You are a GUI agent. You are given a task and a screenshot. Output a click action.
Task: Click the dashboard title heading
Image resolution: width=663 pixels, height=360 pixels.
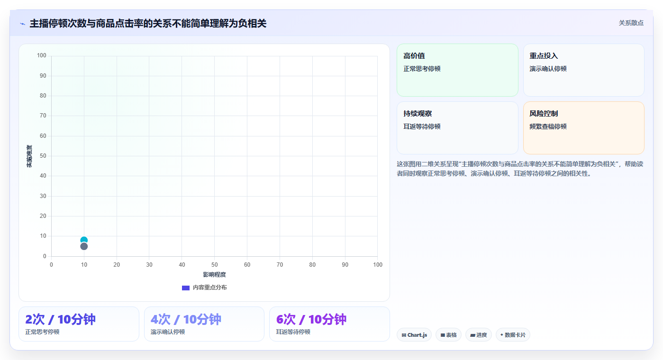(x=148, y=23)
